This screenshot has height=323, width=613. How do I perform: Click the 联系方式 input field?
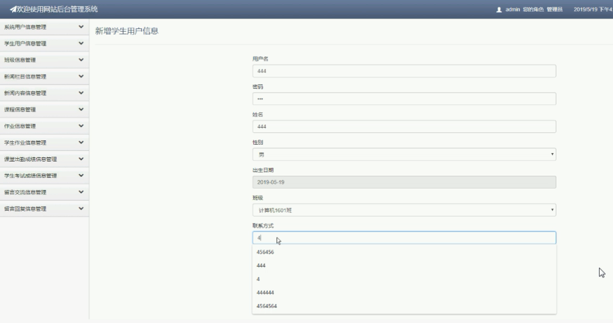click(404, 238)
